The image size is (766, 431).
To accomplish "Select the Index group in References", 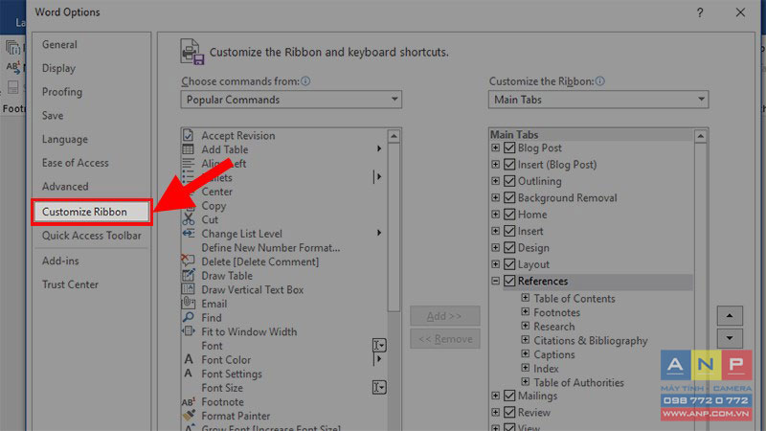I will [x=546, y=369].
